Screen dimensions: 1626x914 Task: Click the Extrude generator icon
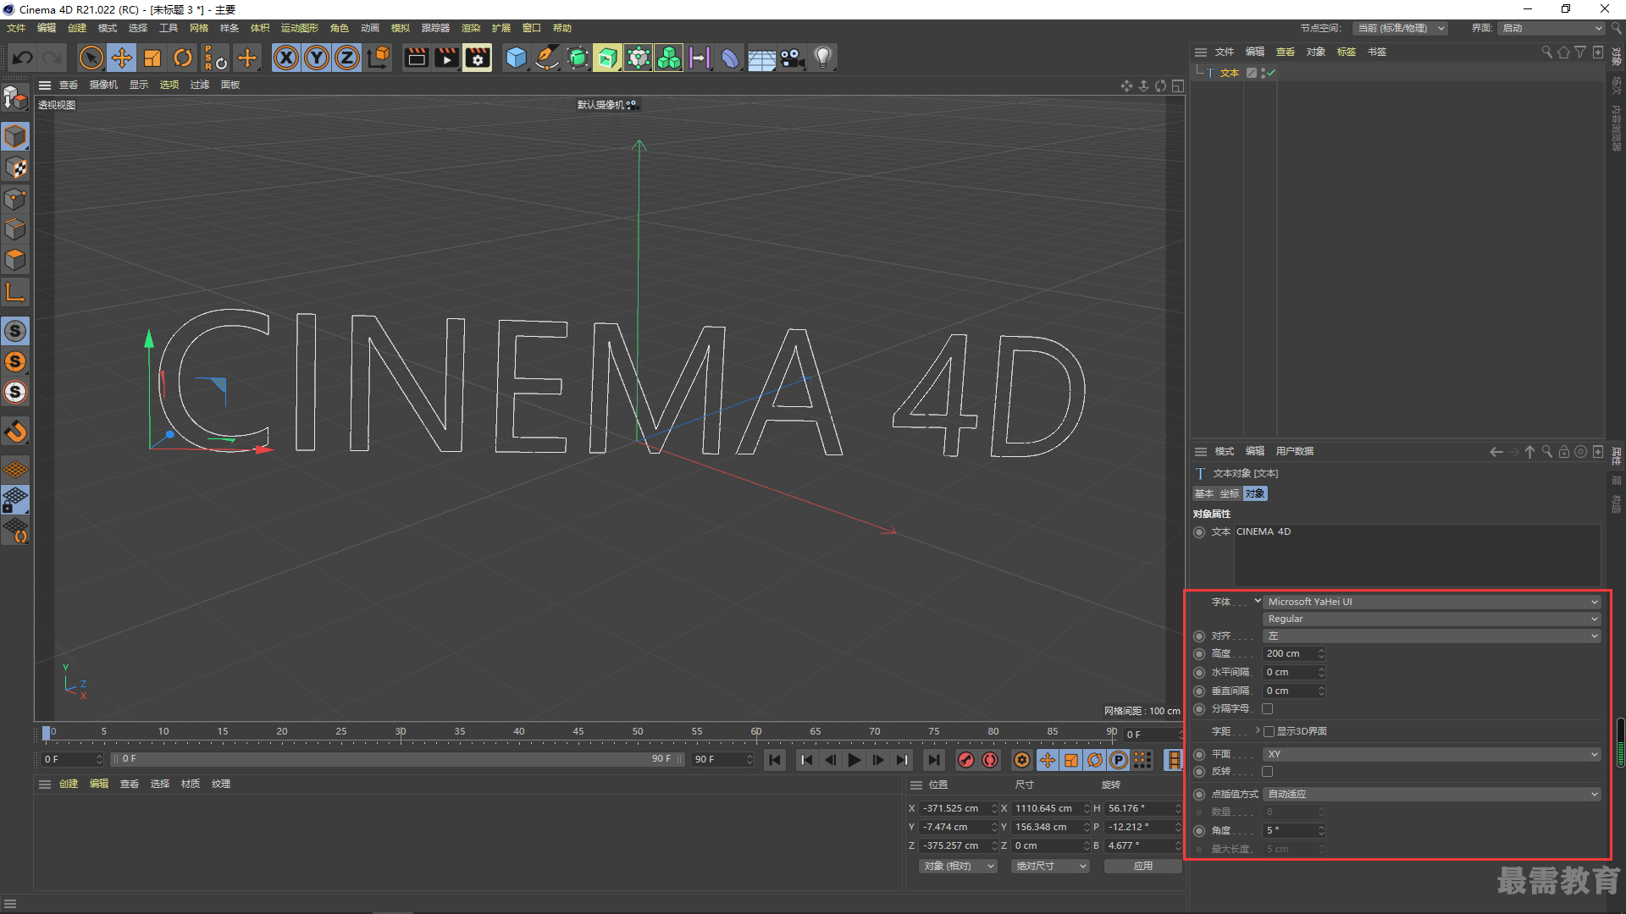tap(608, 58)
